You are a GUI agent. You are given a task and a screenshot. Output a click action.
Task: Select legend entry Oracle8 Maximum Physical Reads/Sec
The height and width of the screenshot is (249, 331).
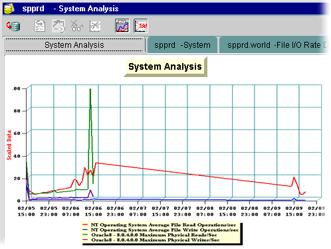[x=154, y=235]
